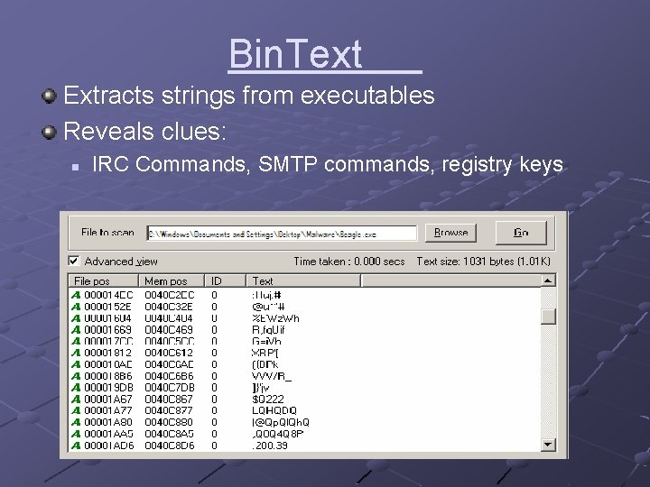Click file position 00001812

[107, 353]
